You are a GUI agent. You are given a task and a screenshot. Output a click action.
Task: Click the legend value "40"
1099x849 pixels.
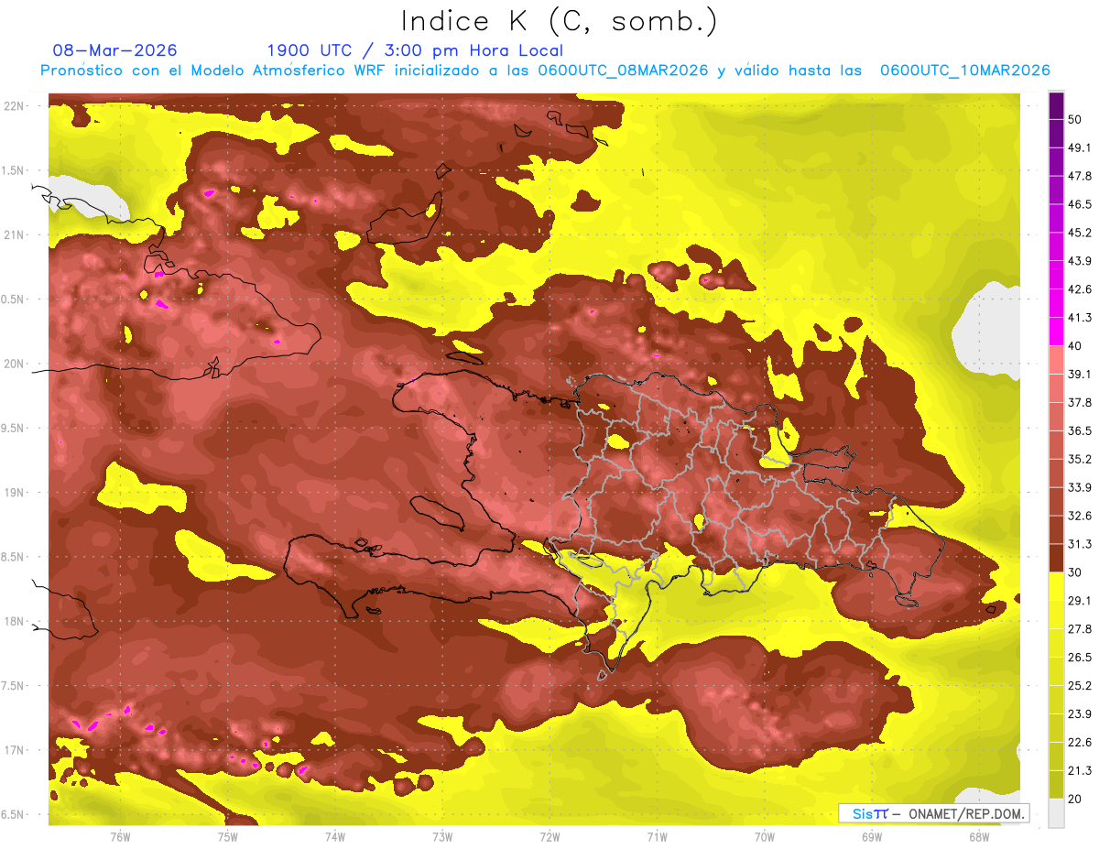tap(1076, 345)
